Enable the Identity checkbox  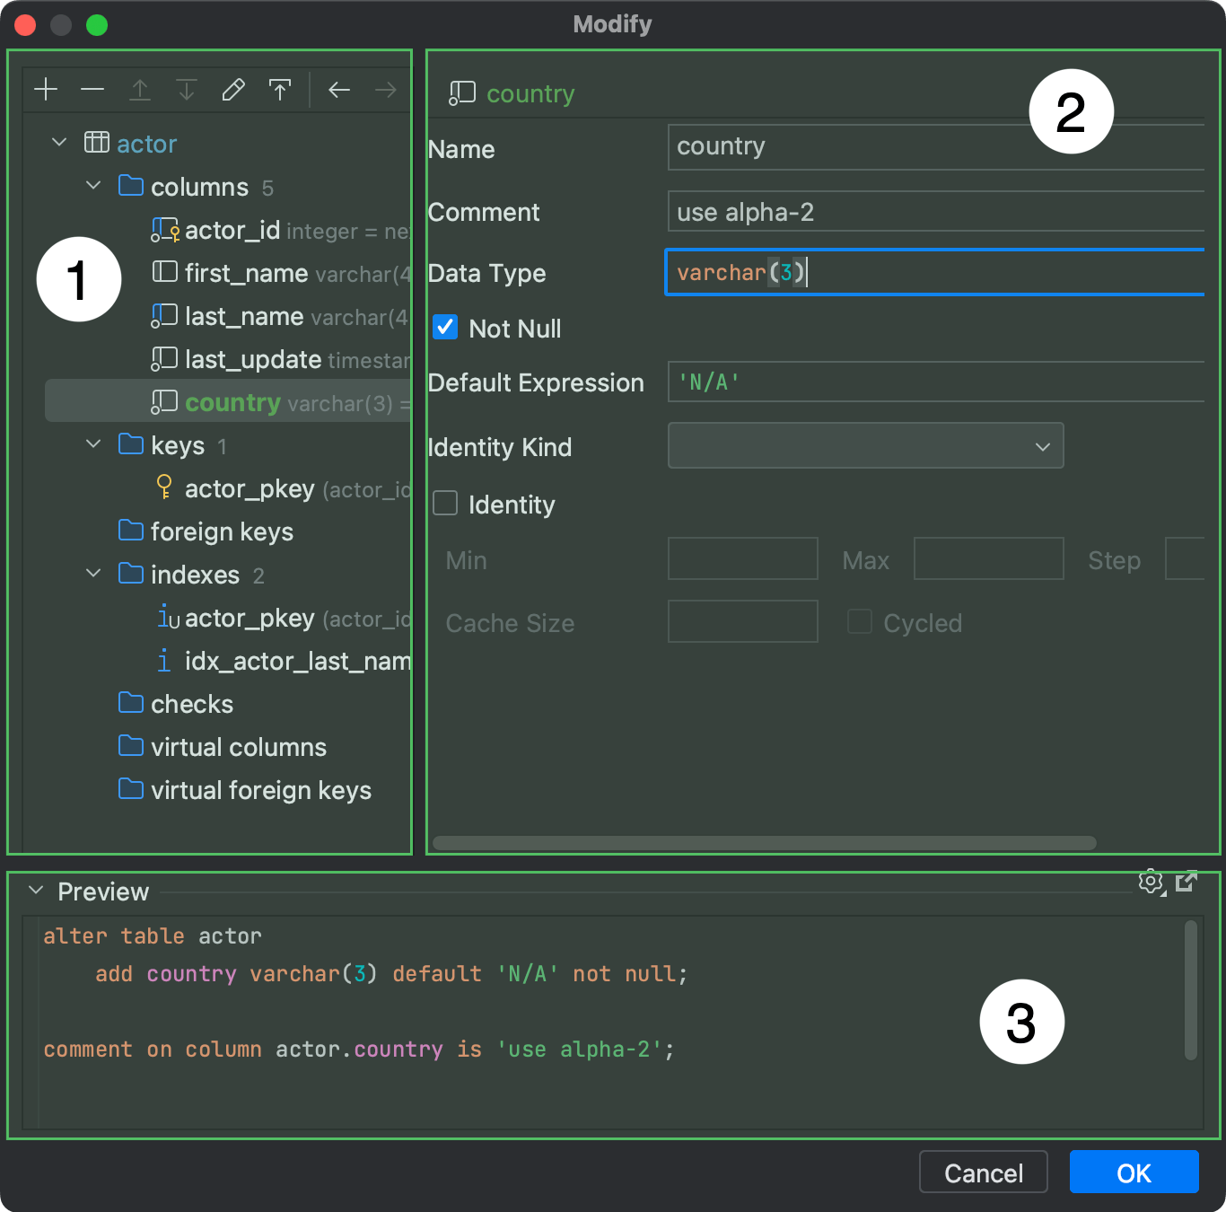(444, 504)
